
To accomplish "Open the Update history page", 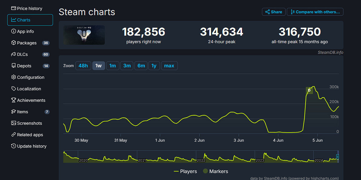I will point(31,146).
